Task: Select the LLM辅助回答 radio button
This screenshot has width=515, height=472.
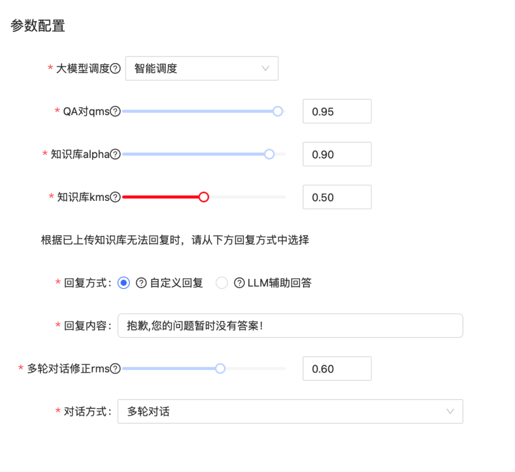Action: (222, 283)
